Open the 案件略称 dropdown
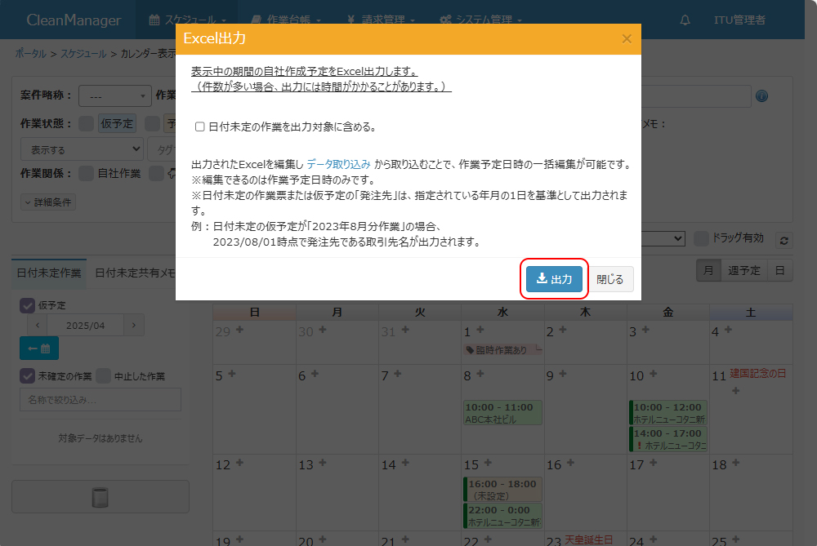 [x=114, y=96]
